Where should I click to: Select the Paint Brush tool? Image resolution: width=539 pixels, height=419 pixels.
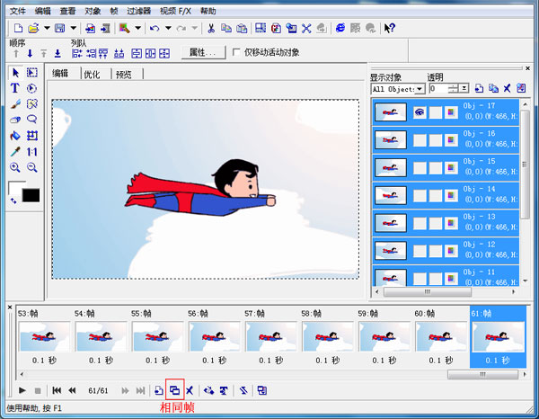pyautogui.click(x=14, y=104)
